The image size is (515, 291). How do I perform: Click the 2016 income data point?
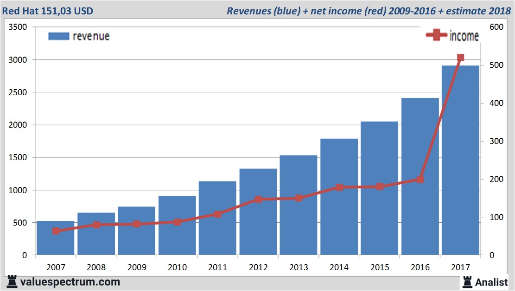coord(420,179)
